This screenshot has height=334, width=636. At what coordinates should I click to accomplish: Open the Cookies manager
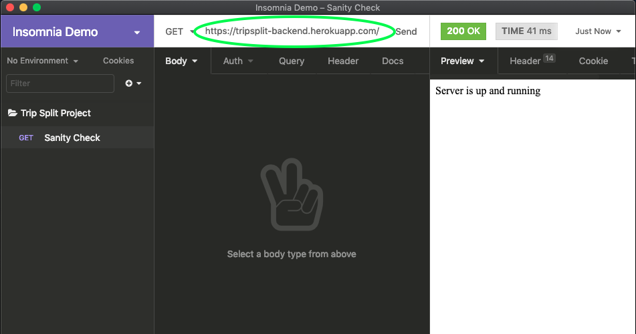118,61
